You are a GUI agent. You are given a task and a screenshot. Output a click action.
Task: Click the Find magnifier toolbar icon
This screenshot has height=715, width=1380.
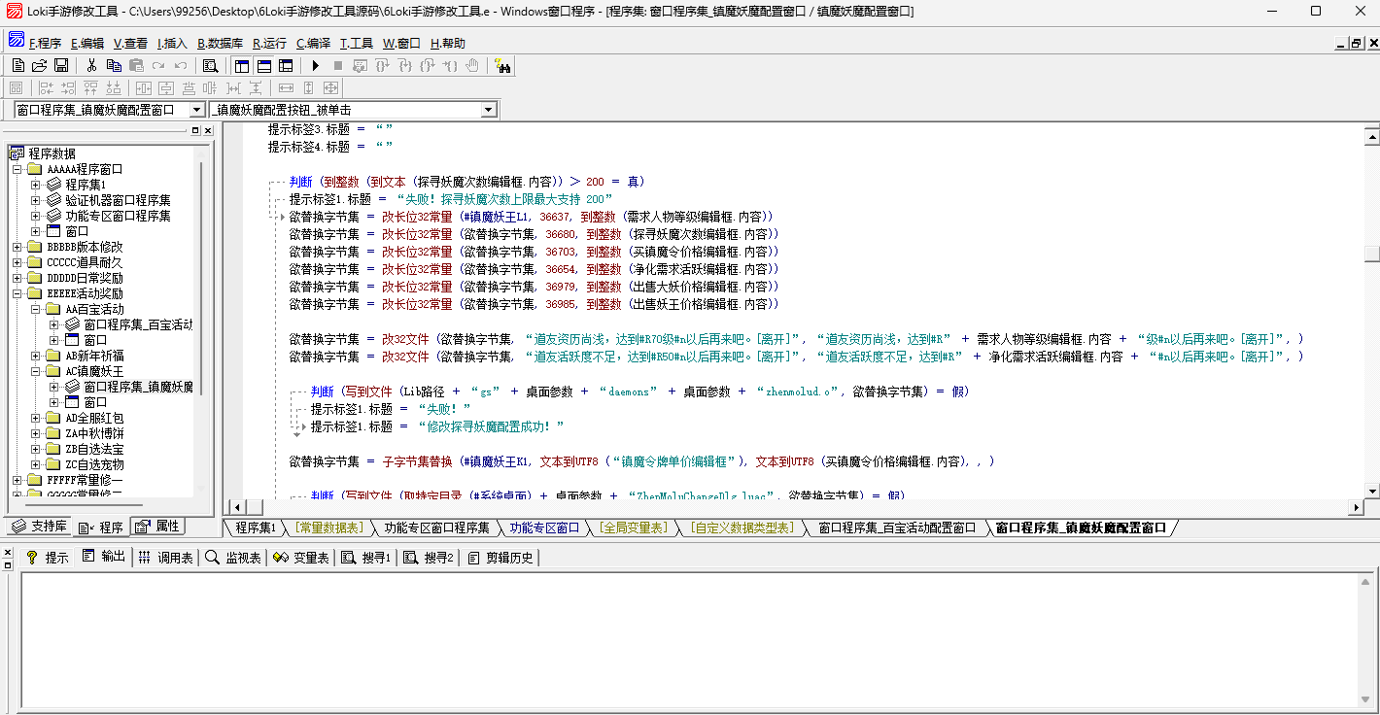click(210, 66)
